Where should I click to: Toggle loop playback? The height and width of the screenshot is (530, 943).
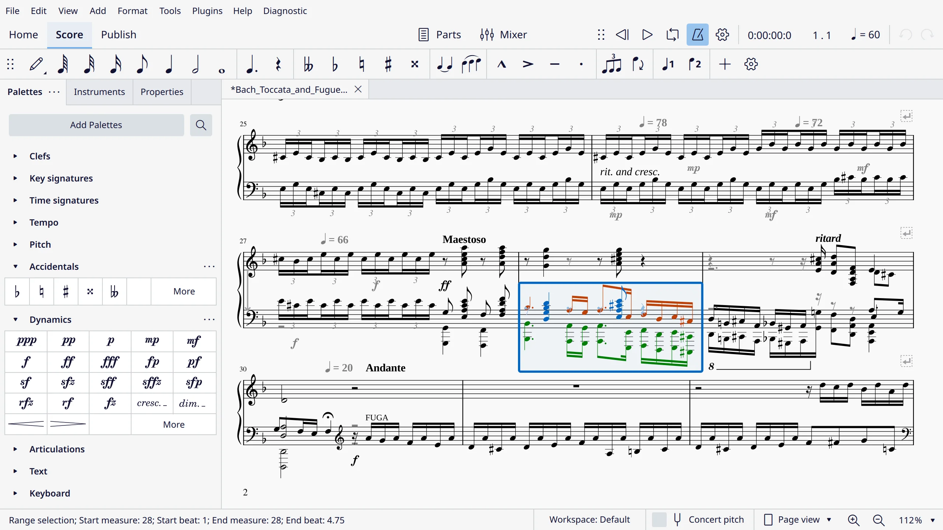tap(673, 35)
